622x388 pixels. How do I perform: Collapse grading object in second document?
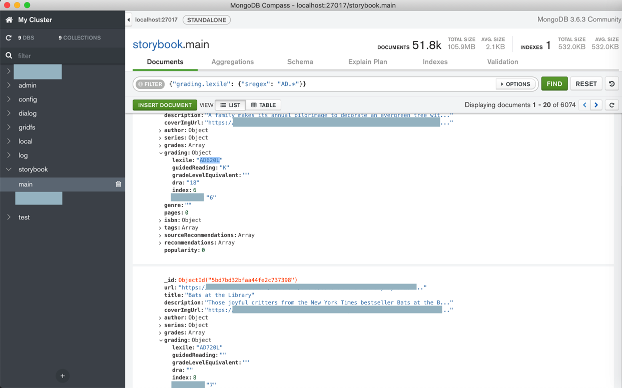(x=161, y=340)
